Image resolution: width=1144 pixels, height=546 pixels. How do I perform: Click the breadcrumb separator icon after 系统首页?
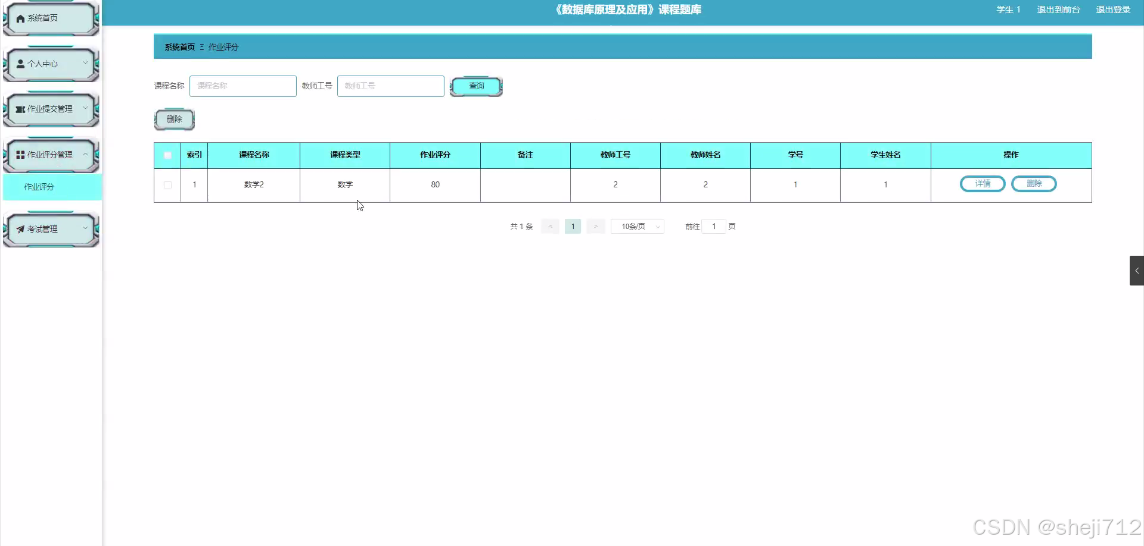(203, 46)
